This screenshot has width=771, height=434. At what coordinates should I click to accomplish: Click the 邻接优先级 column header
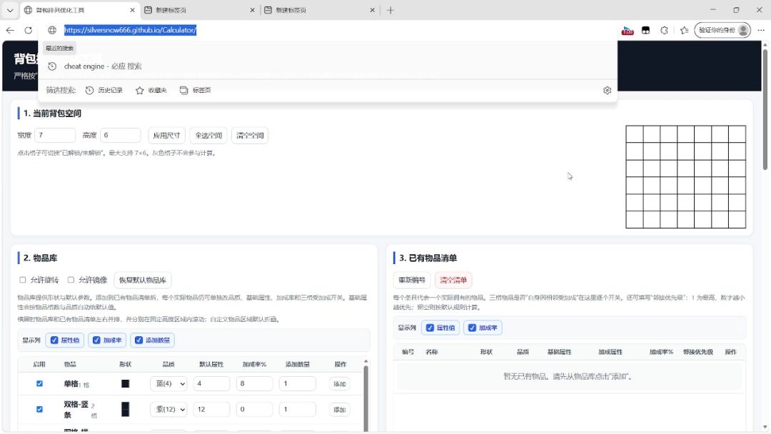pyautogui.click(x=697, y=352)
